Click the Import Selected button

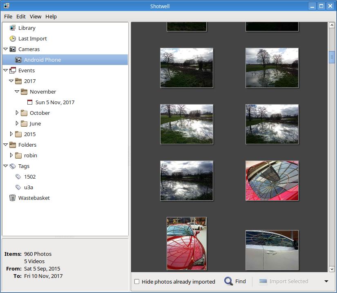pyautogui.click(x=283, y=281)
